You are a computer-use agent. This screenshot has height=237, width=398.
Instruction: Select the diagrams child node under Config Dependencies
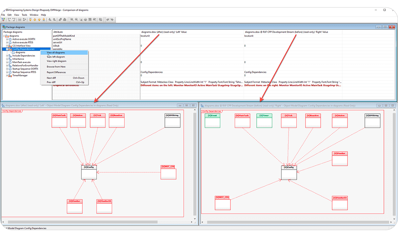point(21,52)
